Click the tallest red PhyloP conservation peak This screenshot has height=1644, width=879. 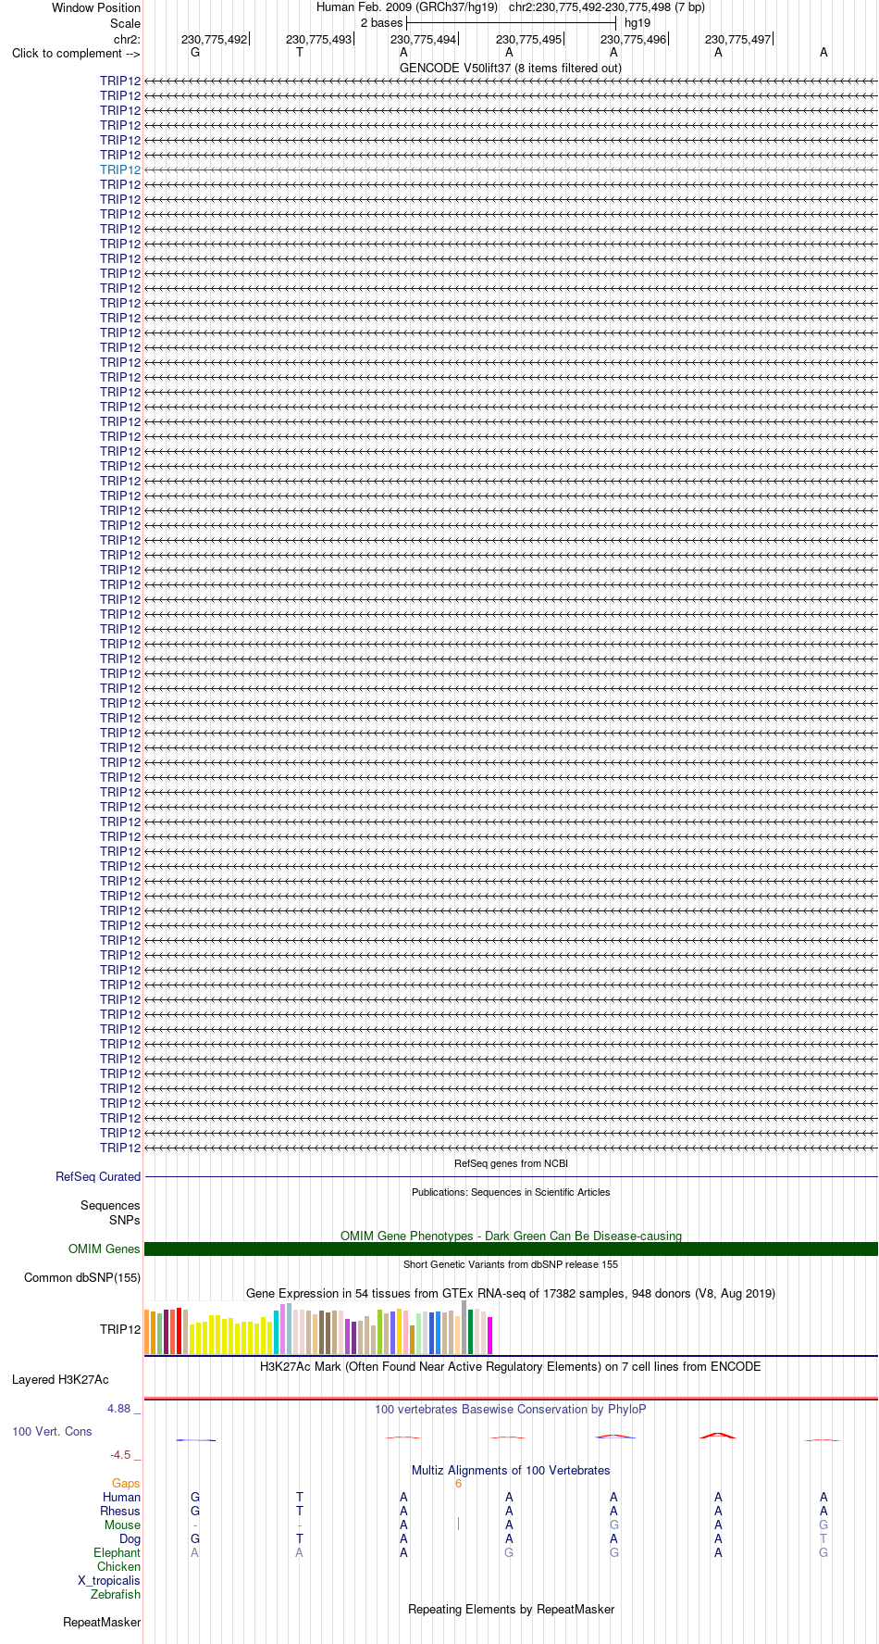pos(718,1435)
